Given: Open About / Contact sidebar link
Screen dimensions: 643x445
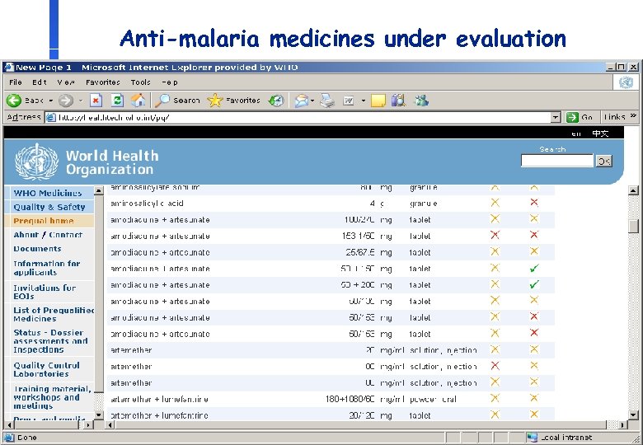Looking at the screenshot, I should click(48, 235).
